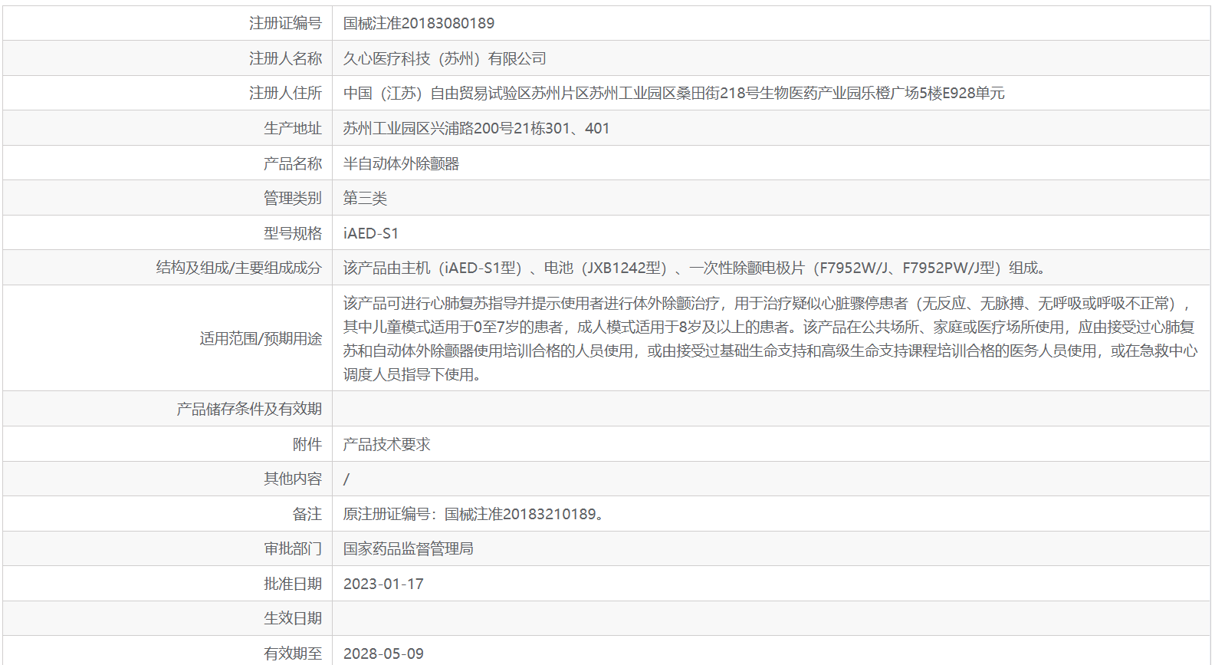Click the slash value in 其他内容 row

click(346, 479)
